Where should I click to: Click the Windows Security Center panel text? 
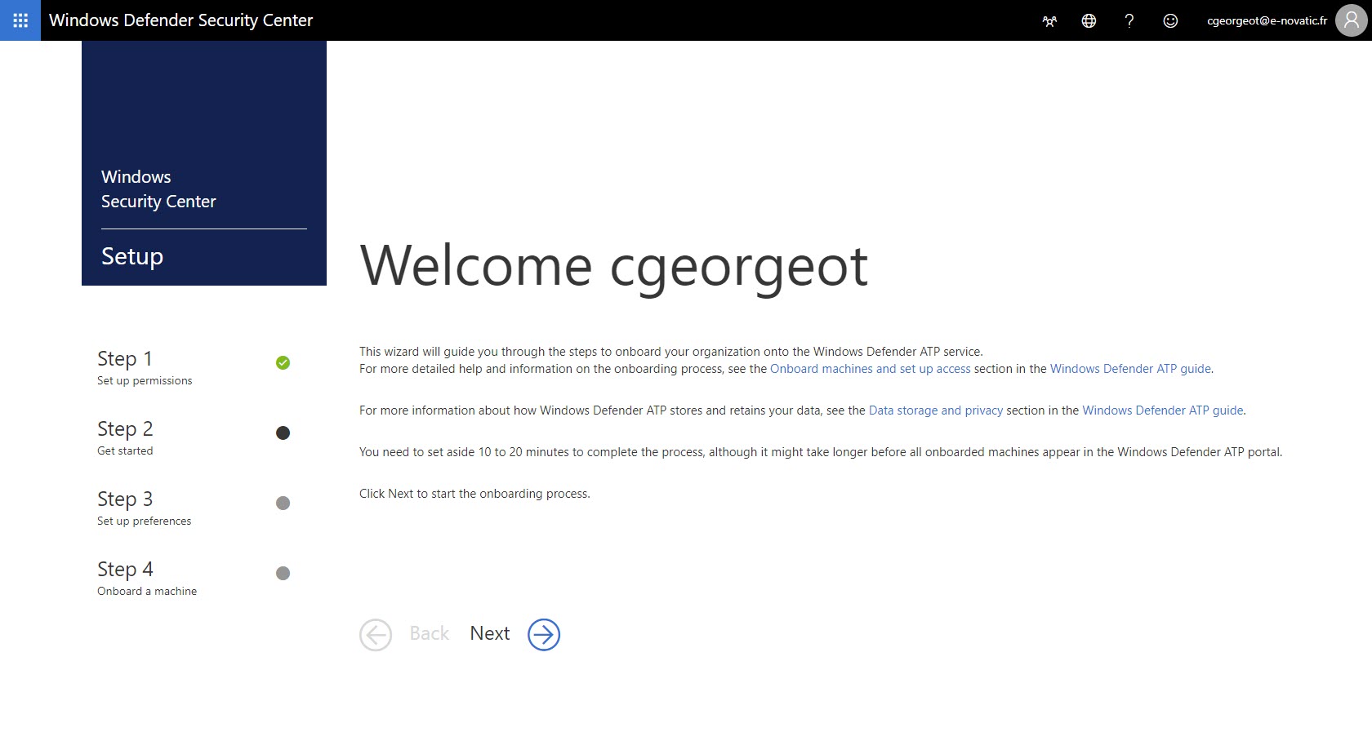(x=158, y=189)
